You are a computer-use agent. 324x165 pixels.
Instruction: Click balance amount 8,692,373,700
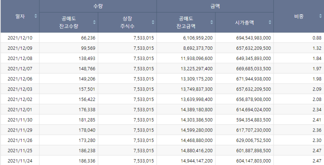[x=198, y=48]
